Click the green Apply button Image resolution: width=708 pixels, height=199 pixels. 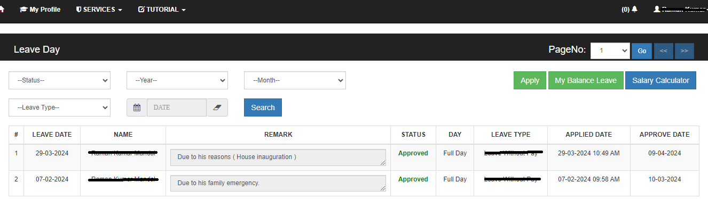click(530, 80)
